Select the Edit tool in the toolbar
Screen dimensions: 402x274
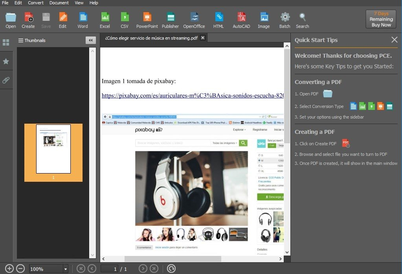click(63, 20)
